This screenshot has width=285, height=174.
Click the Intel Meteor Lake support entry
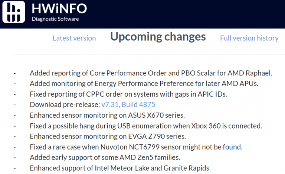120,168
